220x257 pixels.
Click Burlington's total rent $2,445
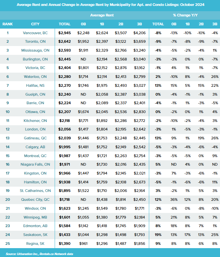click(x=65, y=59)
